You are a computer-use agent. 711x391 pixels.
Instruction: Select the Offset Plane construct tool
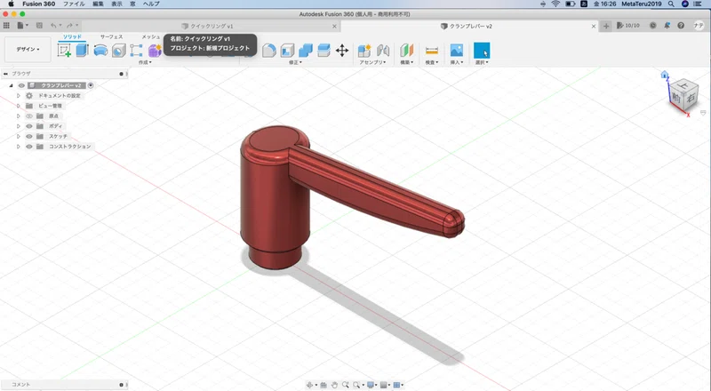407,51
